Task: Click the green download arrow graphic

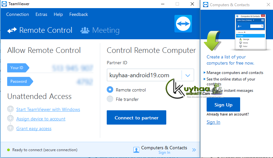Action: (x=212, y=41)
